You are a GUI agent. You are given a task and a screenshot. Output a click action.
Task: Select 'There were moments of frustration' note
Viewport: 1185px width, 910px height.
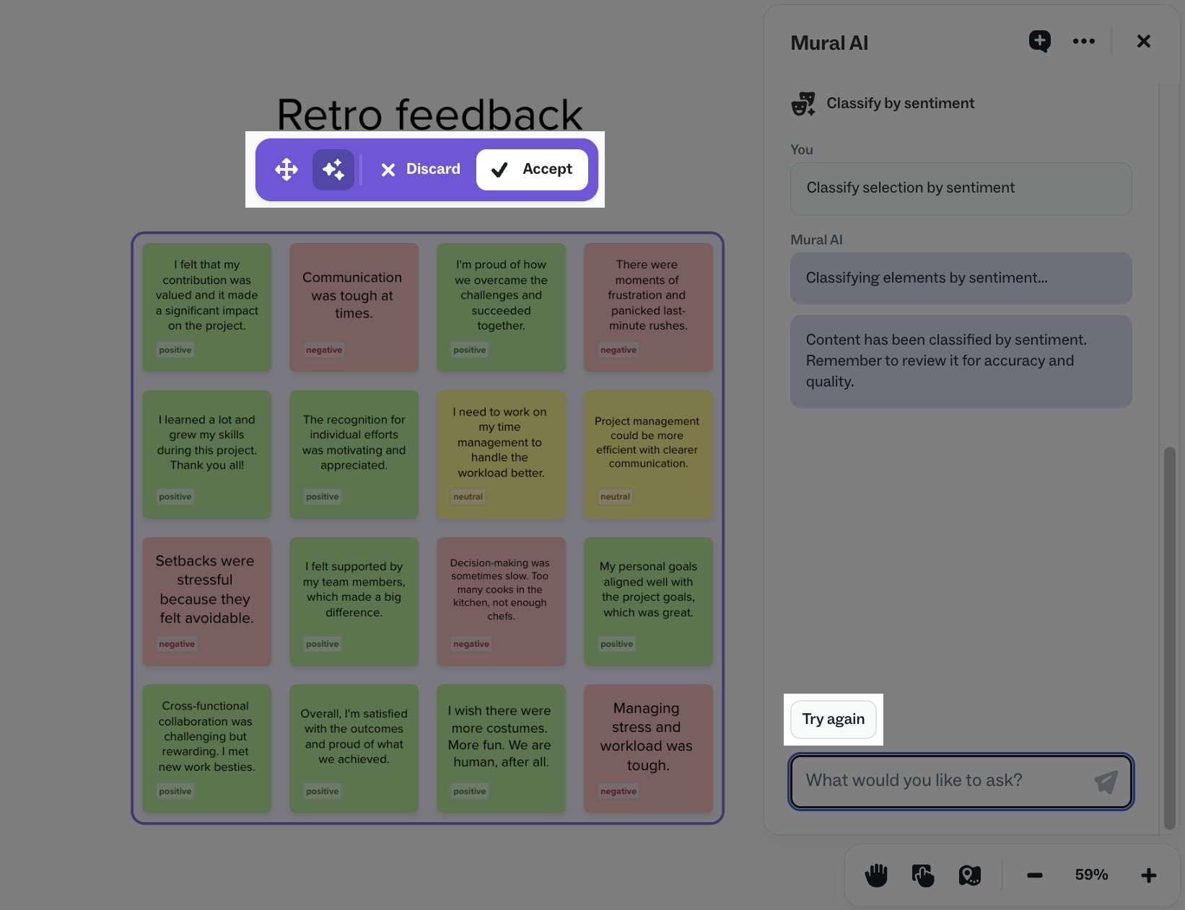pos(648,307)
